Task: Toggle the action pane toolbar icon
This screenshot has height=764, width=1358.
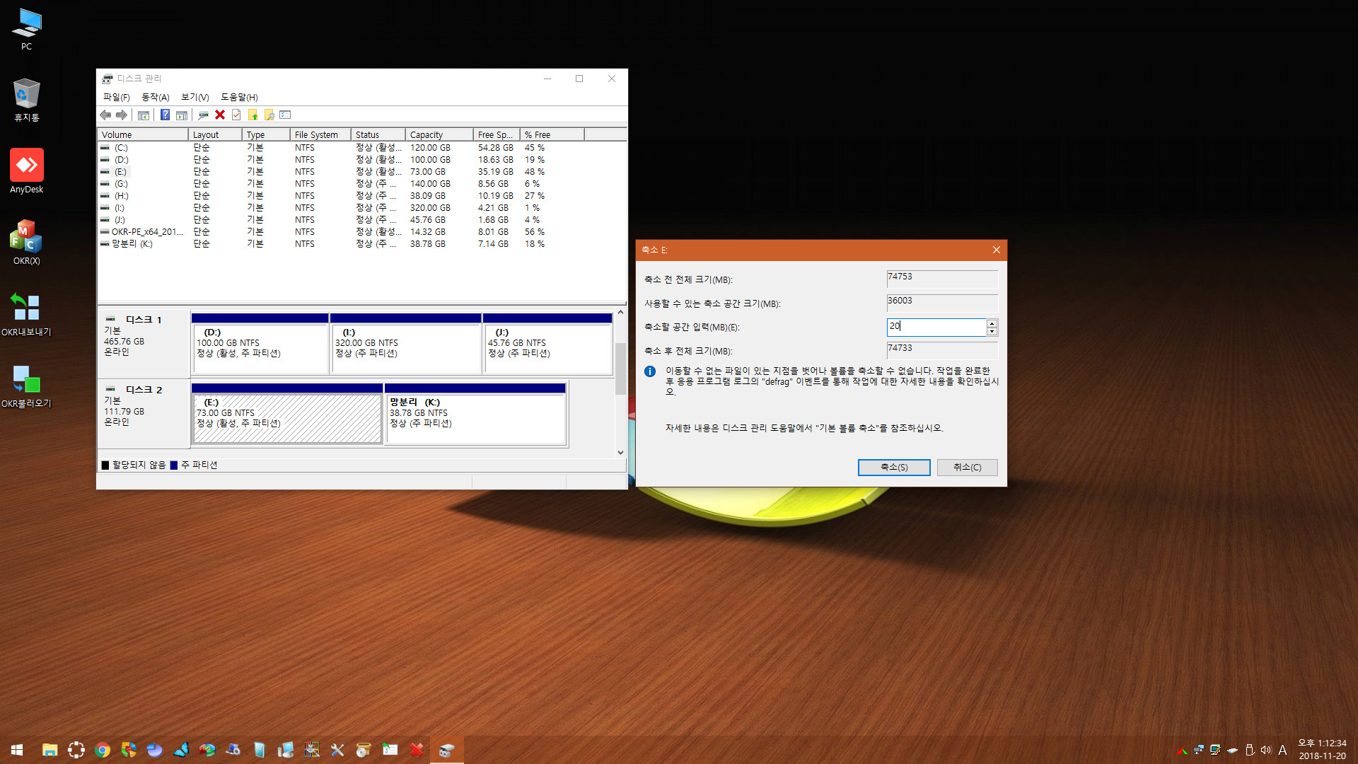Action: tap(182, 115)
